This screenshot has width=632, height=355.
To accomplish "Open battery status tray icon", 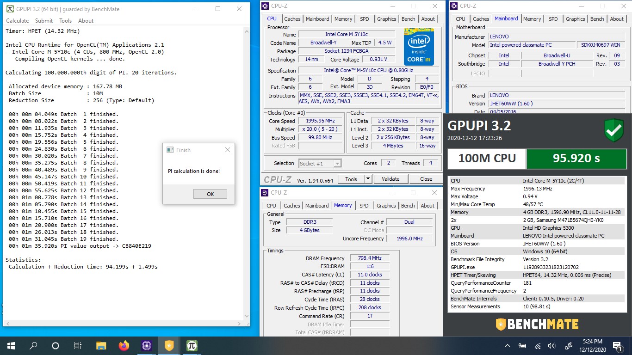I will [522, 345].
